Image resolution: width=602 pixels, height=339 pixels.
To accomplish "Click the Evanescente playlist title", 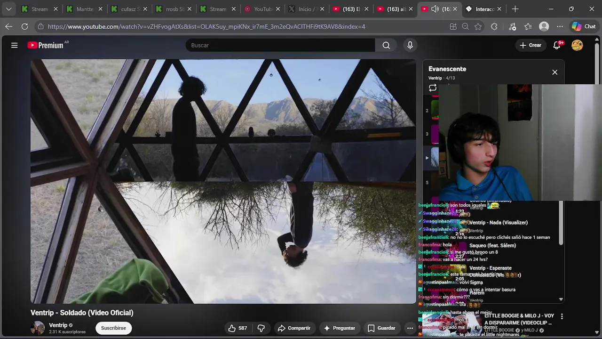I will [x=447, y=69].
